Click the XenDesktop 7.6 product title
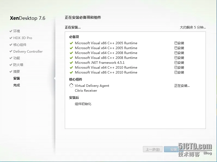This screenshot has width=217, height=162. click(x=27, y=18)
